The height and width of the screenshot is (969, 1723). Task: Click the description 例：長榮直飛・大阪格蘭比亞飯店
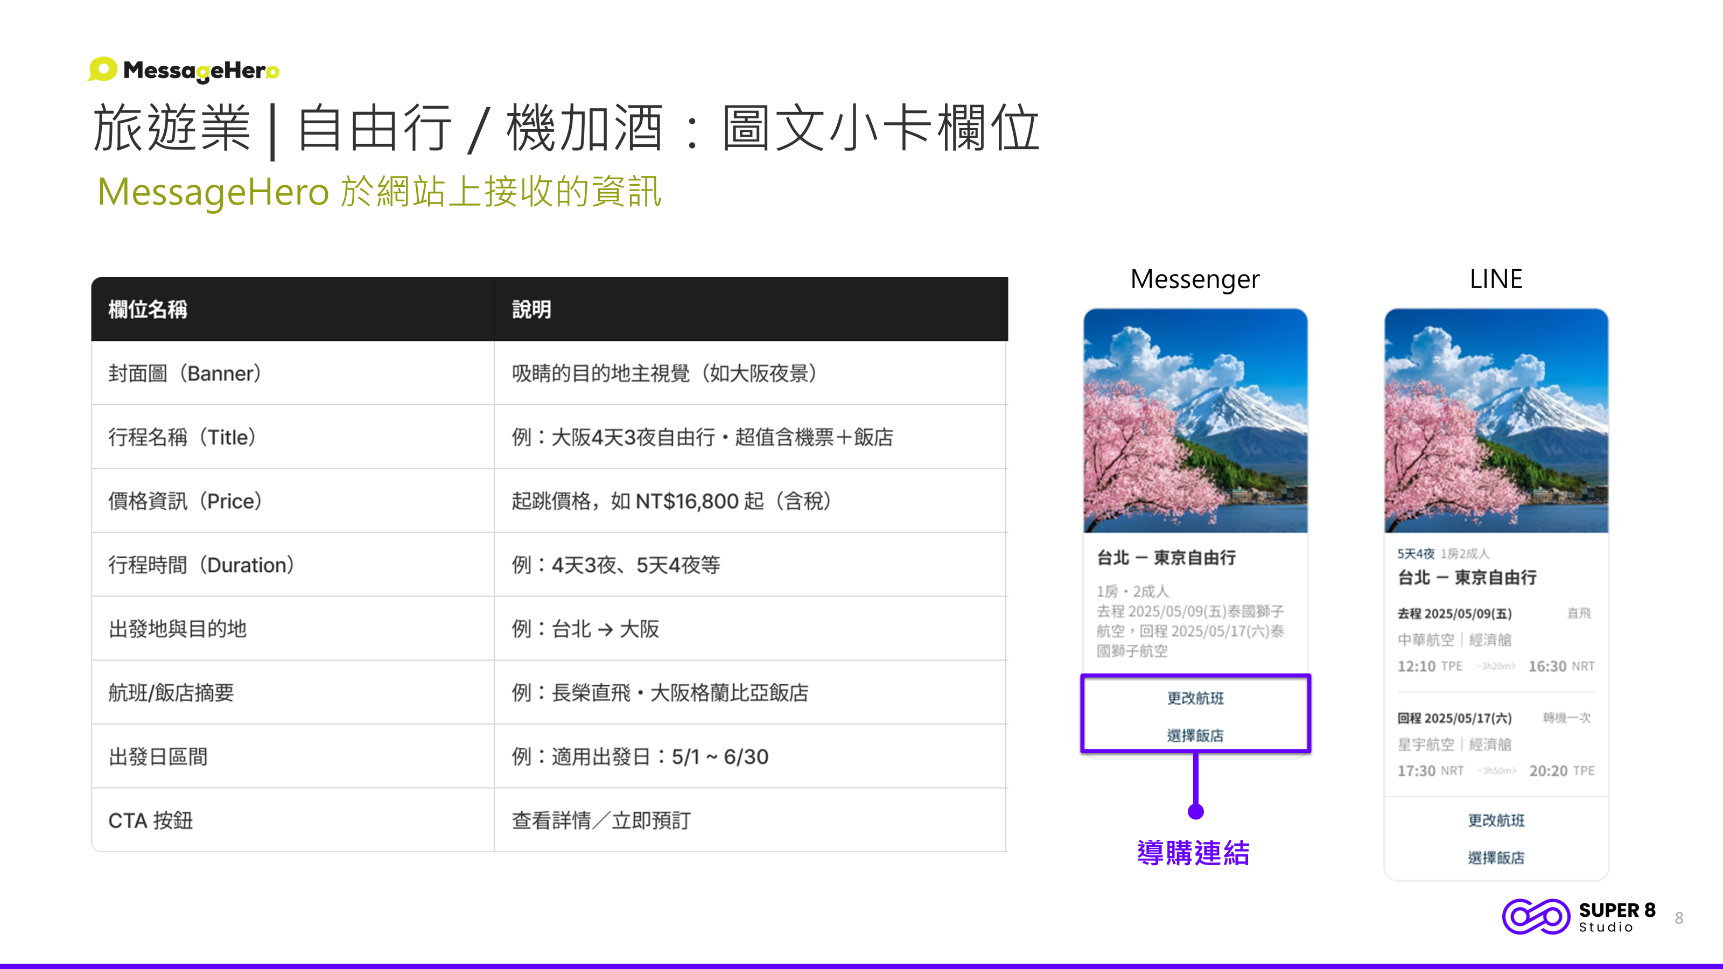coord(660,693)
